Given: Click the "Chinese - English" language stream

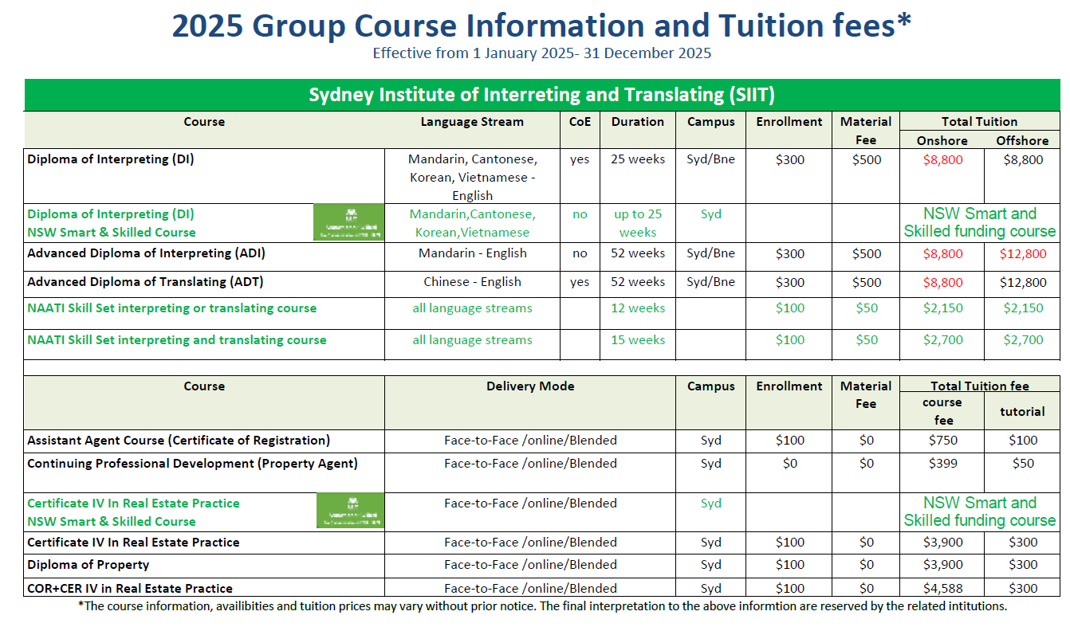Looking at the screenshot, I should point(472,282).
